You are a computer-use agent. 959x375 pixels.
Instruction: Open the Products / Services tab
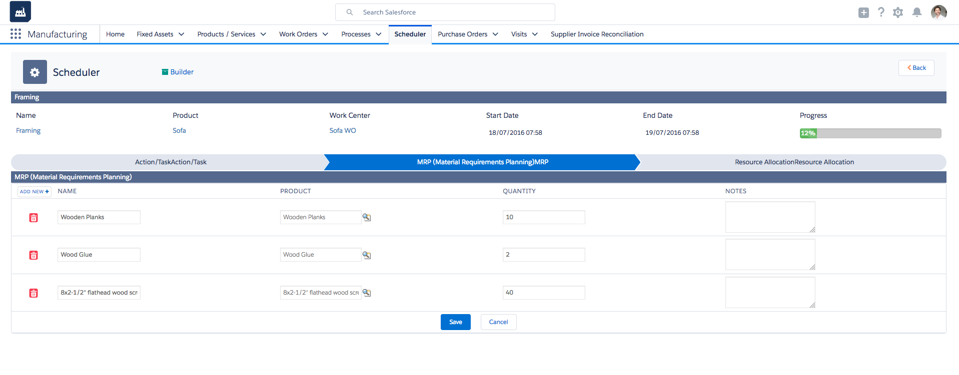click(226, 34)
